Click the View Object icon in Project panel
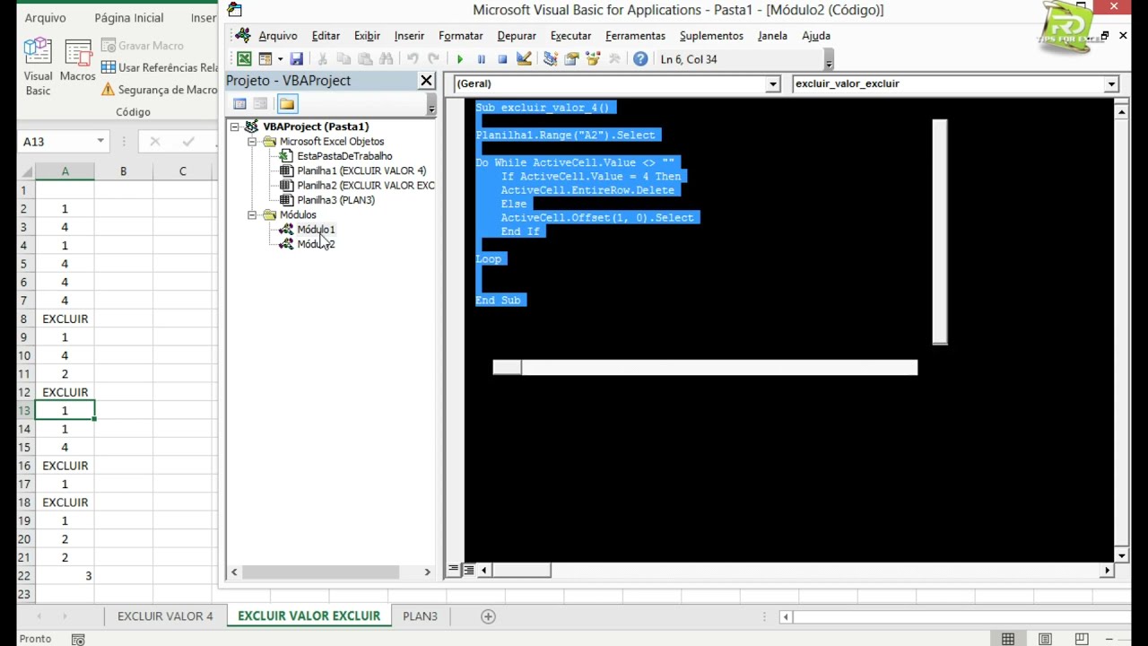The height and width of the screenshot is (646, 1148). point(260,104)
